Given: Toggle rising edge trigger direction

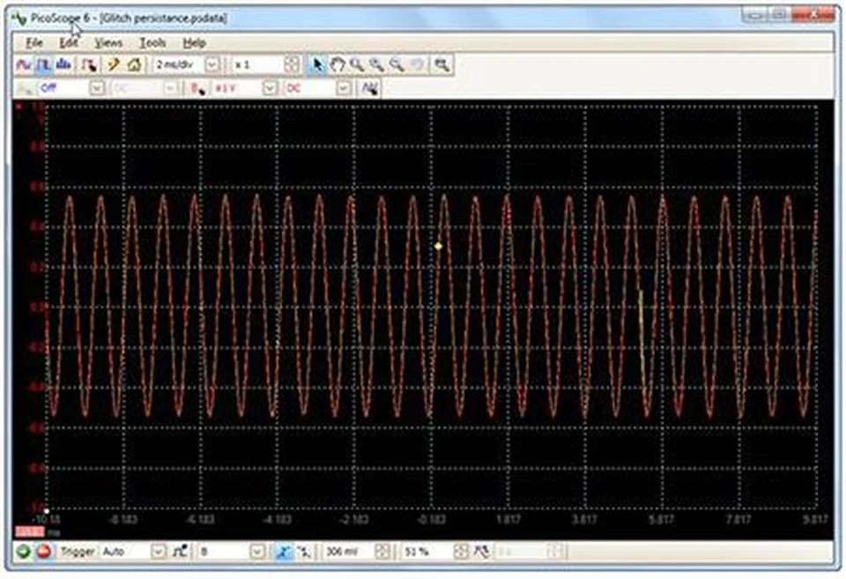Looking at the screenshot, I should click(x=282, y=552).
